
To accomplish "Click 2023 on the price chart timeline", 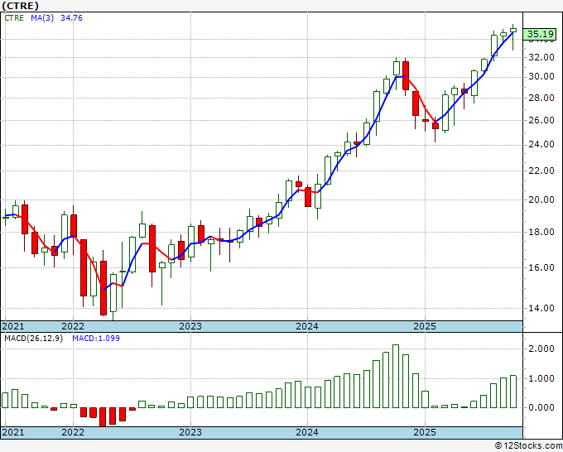I will (x=190, y=326).
